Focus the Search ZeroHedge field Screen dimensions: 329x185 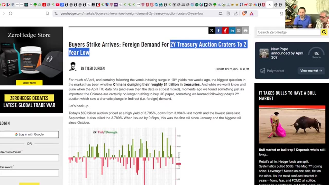point(289,32)
